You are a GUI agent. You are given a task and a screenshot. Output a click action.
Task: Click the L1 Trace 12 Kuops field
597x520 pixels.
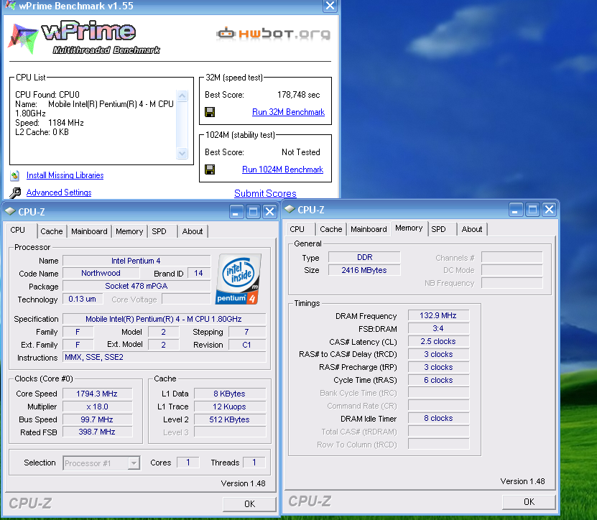pos(230,407)
